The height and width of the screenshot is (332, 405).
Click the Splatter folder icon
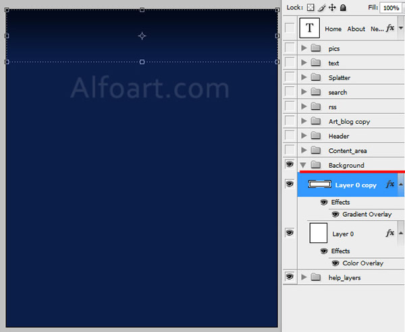click(x=316, y=77)
